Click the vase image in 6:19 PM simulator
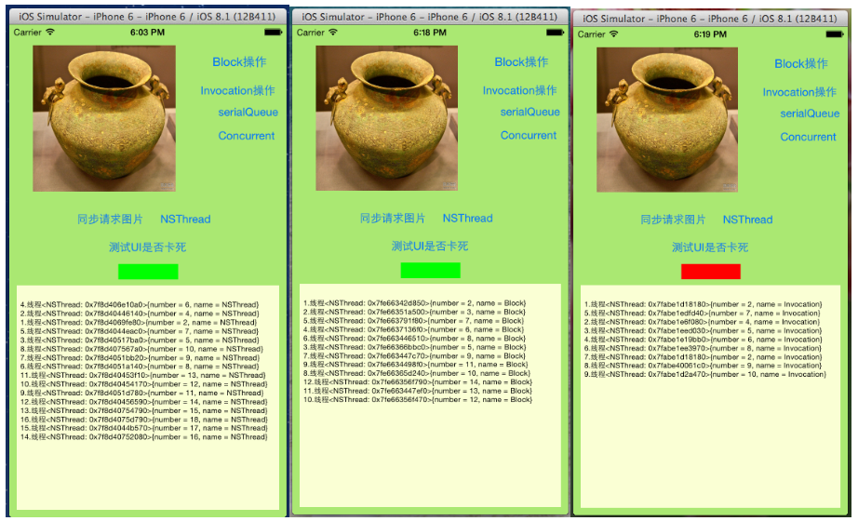Screen dimensions: 858x521 667,119
